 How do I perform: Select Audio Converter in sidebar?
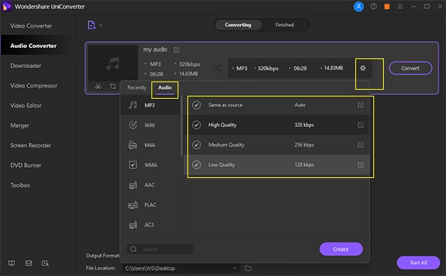(34, 46)
